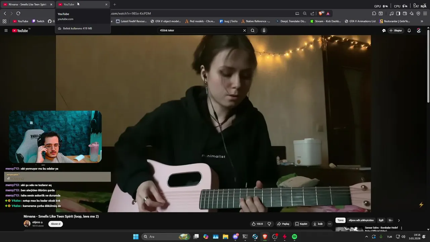Open Discord from the taskbar
The width and height of the screenshot is (430, 242).
pos(235,237)
